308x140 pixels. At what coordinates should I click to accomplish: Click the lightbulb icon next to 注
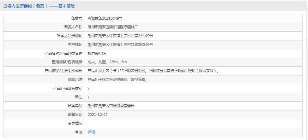click(x=77, y=132)
